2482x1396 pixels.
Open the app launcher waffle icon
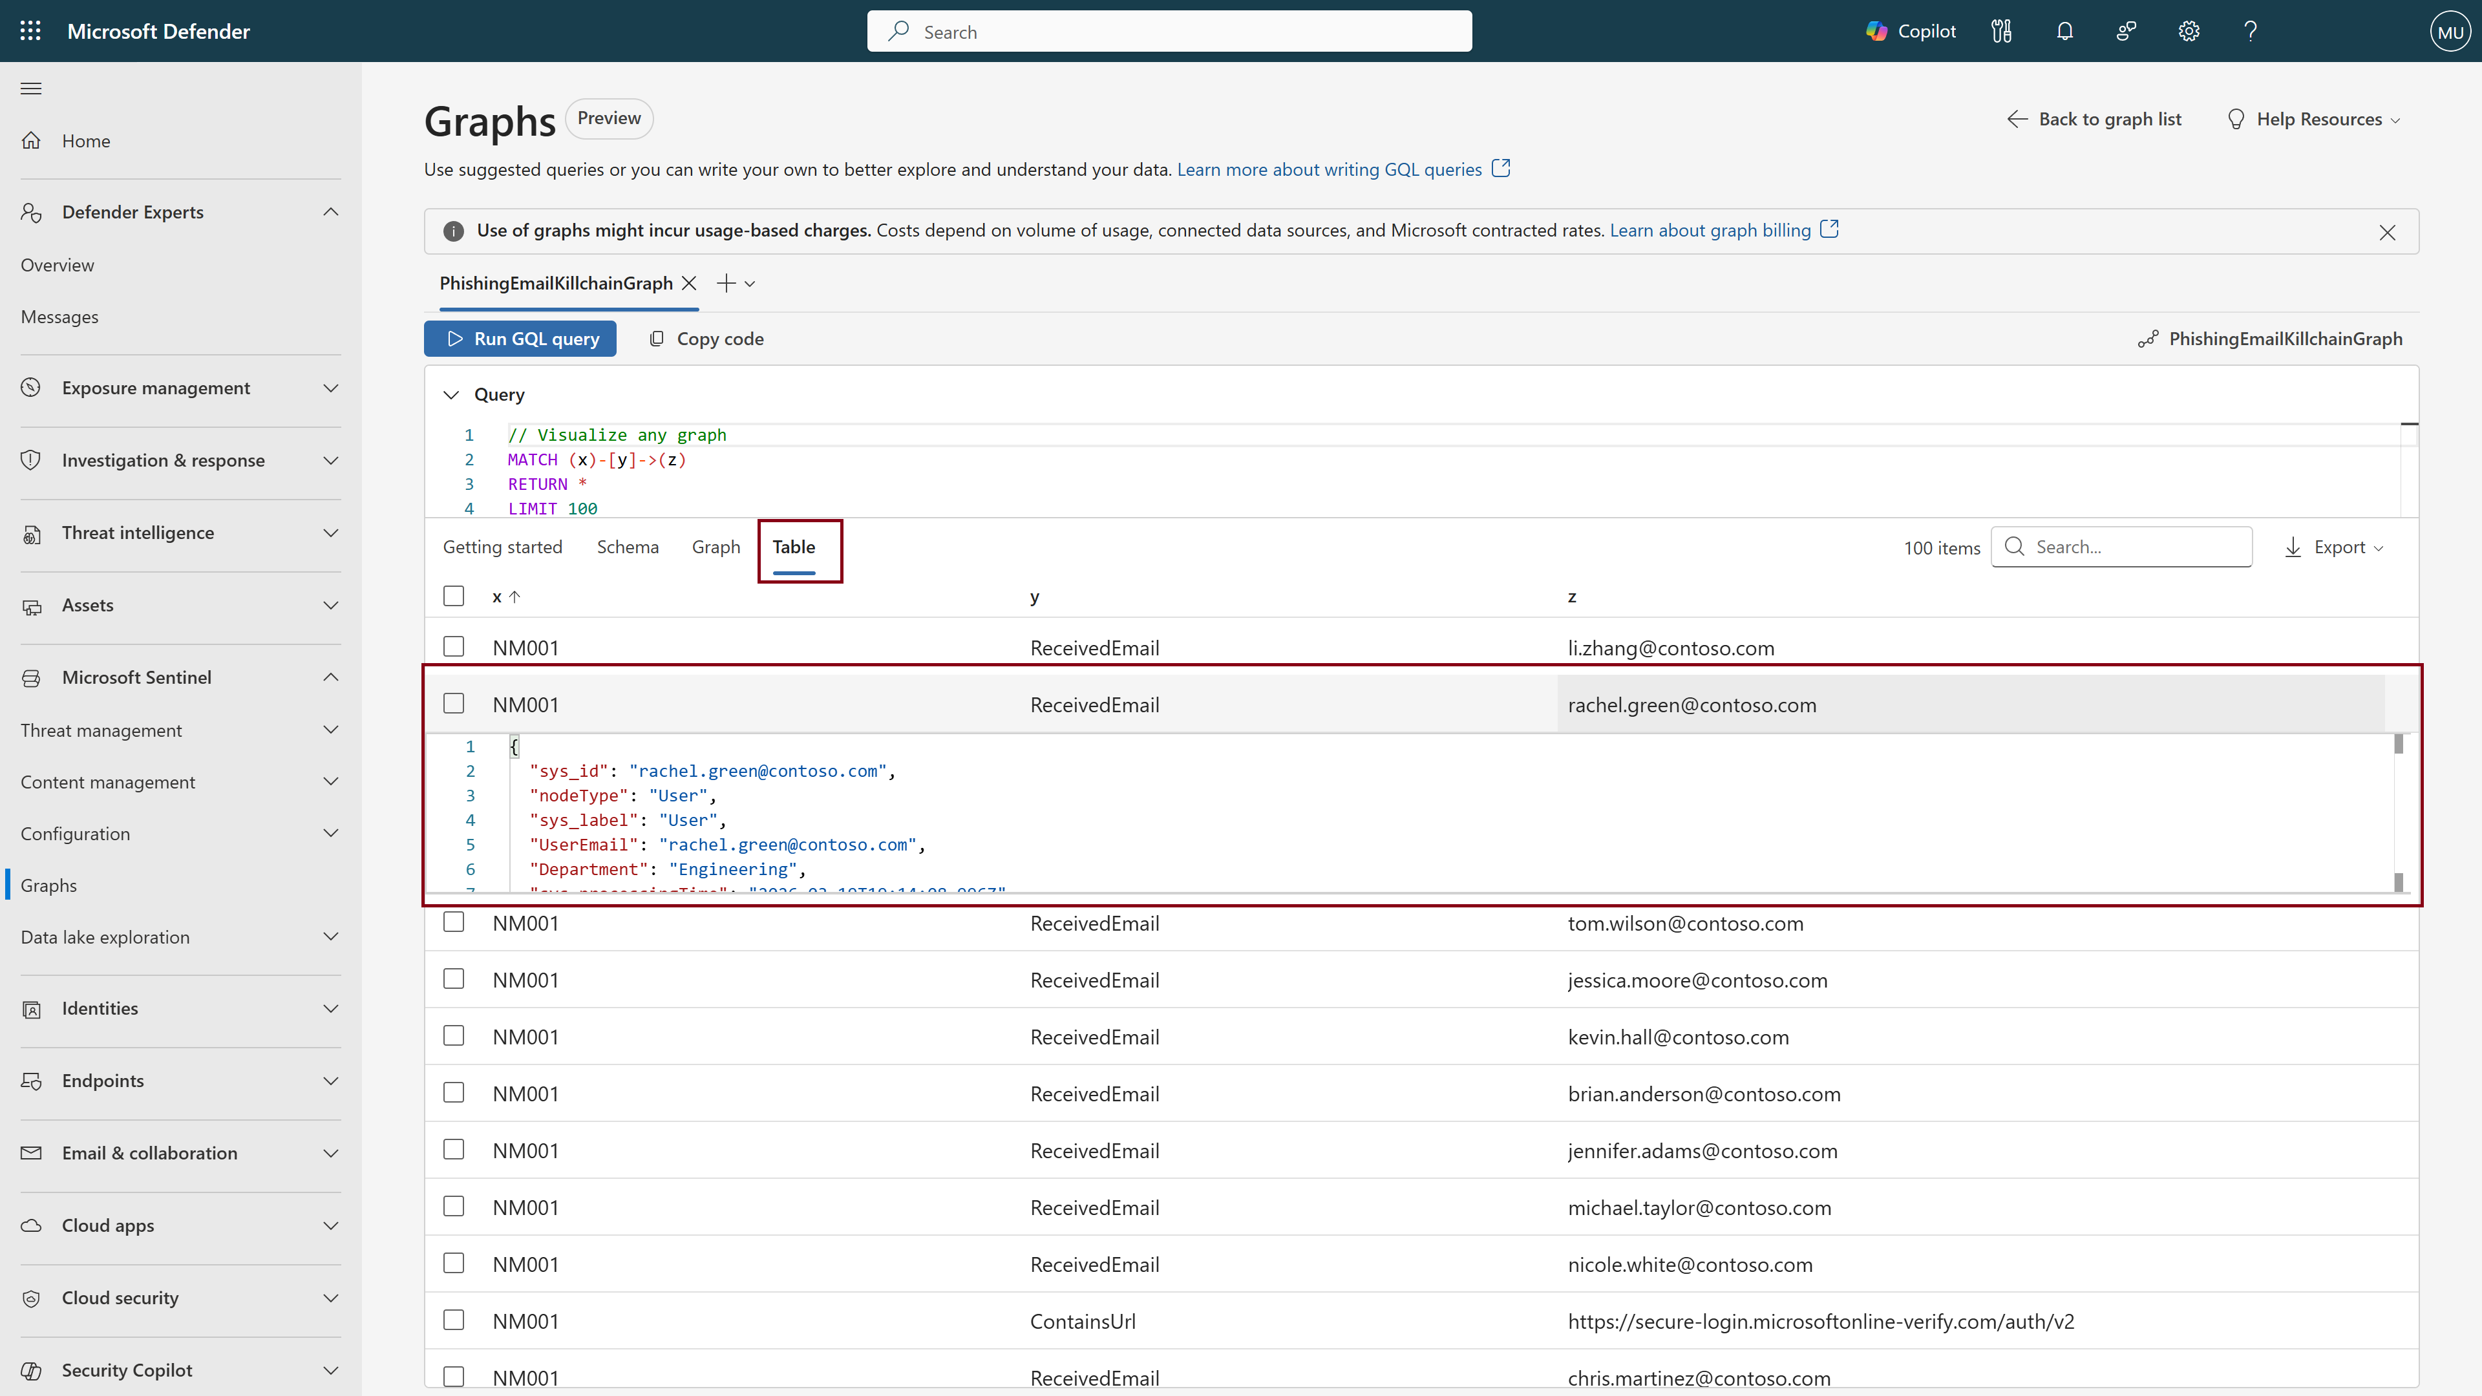[x=30, y=31]
